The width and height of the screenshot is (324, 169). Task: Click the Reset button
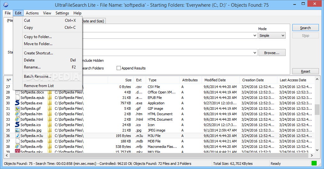pos(305,71)
